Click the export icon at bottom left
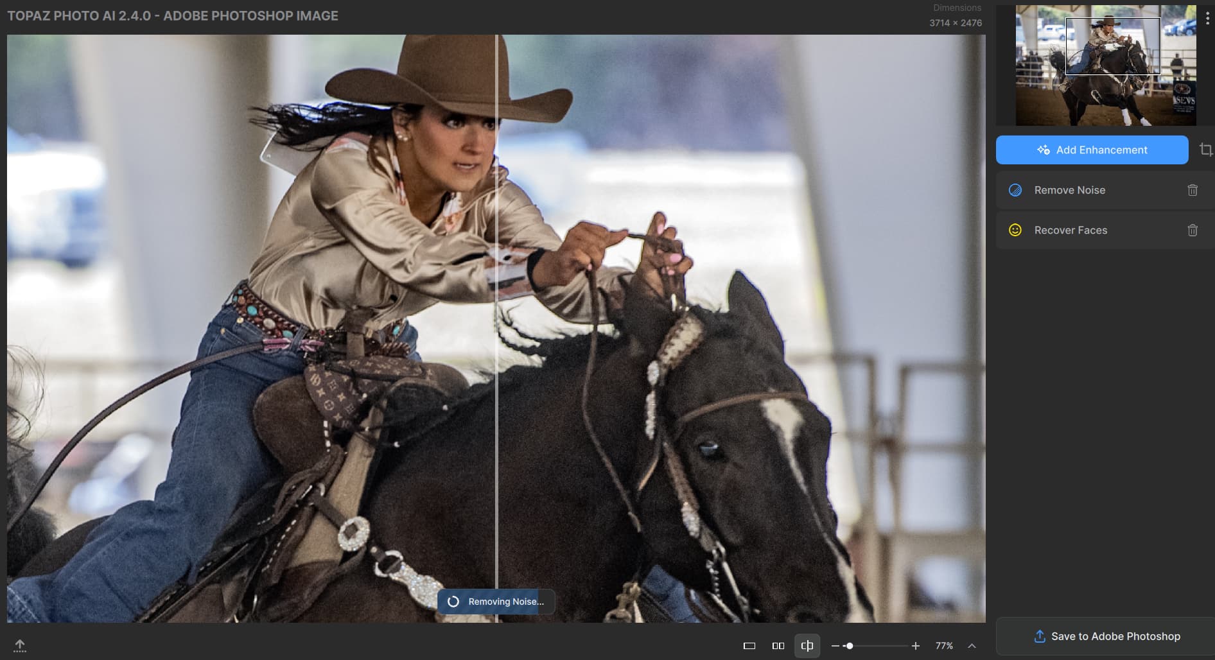 pos(19,645)
